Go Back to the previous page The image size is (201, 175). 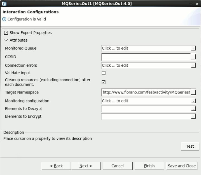pyautogui.click(x=56, y=166)
